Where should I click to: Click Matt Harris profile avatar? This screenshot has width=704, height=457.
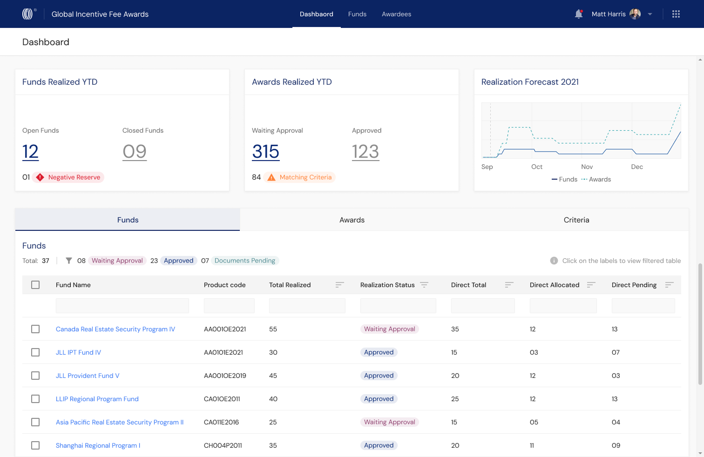635,14
